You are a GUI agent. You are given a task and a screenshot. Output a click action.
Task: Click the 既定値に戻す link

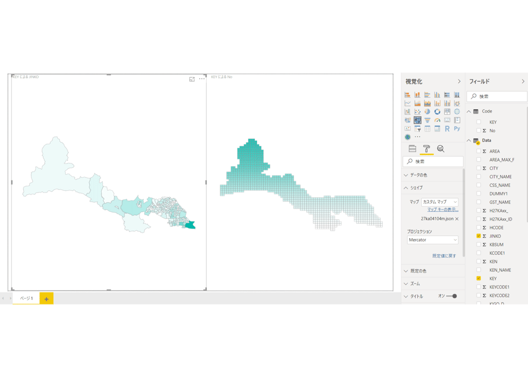tap(444, 256)
